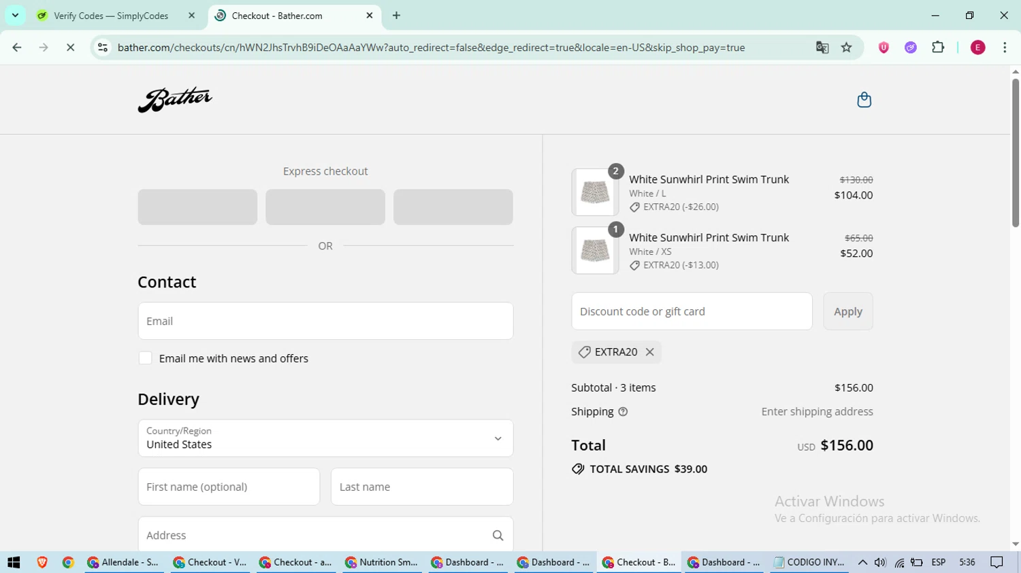The height and width of the screenshot is (573, 1021).
Task: Go back to previous page
Action: point(17,48)
